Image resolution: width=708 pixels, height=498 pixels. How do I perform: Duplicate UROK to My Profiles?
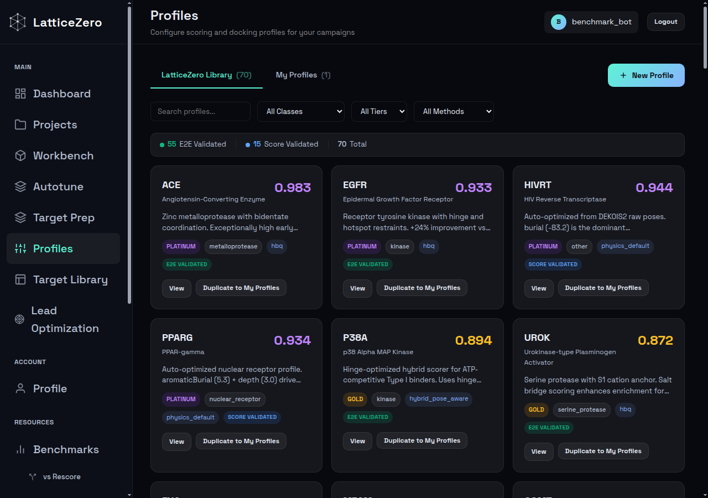click(603, 451)
